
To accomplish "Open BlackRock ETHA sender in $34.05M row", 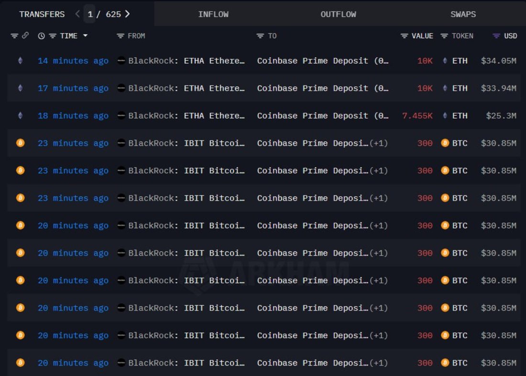I will point(186,61).
